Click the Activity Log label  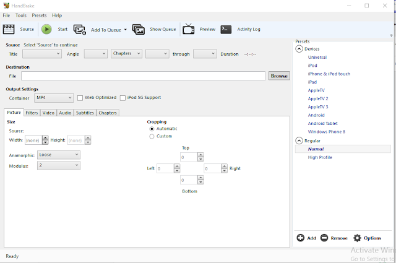click(x=249, y=29)
